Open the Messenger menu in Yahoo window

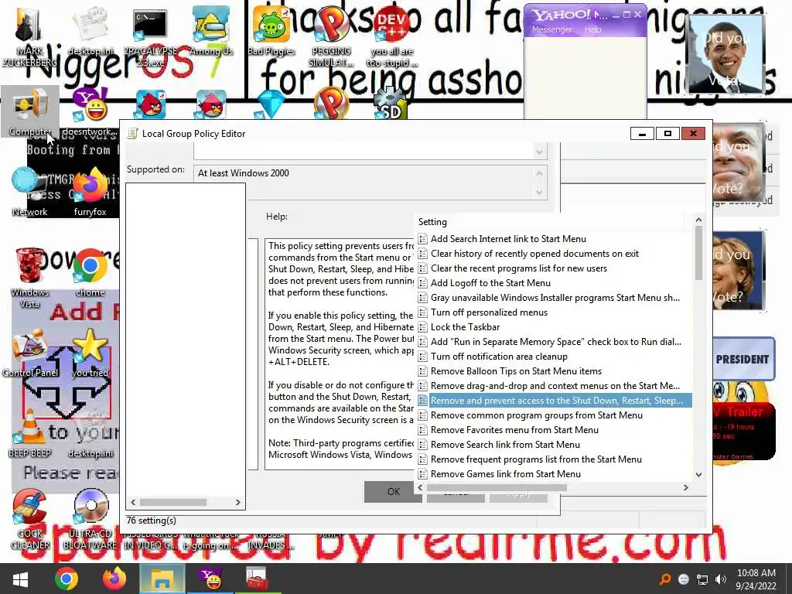pyautogui.click(x=551, y=29)
